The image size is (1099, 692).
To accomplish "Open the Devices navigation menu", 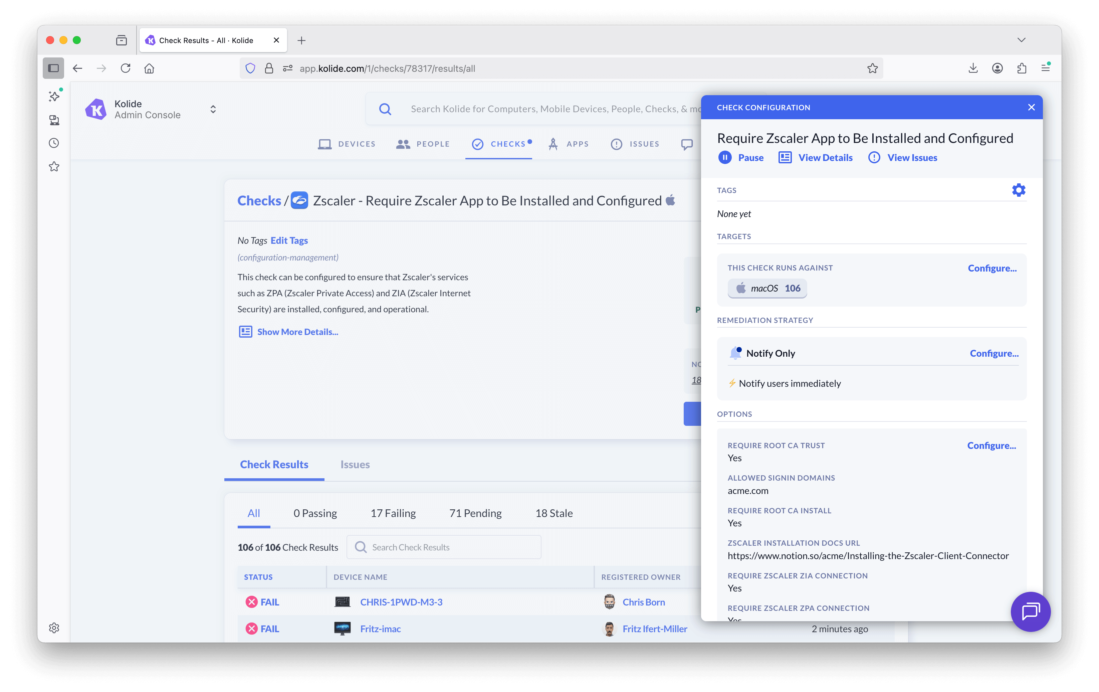I will [347, 144].
